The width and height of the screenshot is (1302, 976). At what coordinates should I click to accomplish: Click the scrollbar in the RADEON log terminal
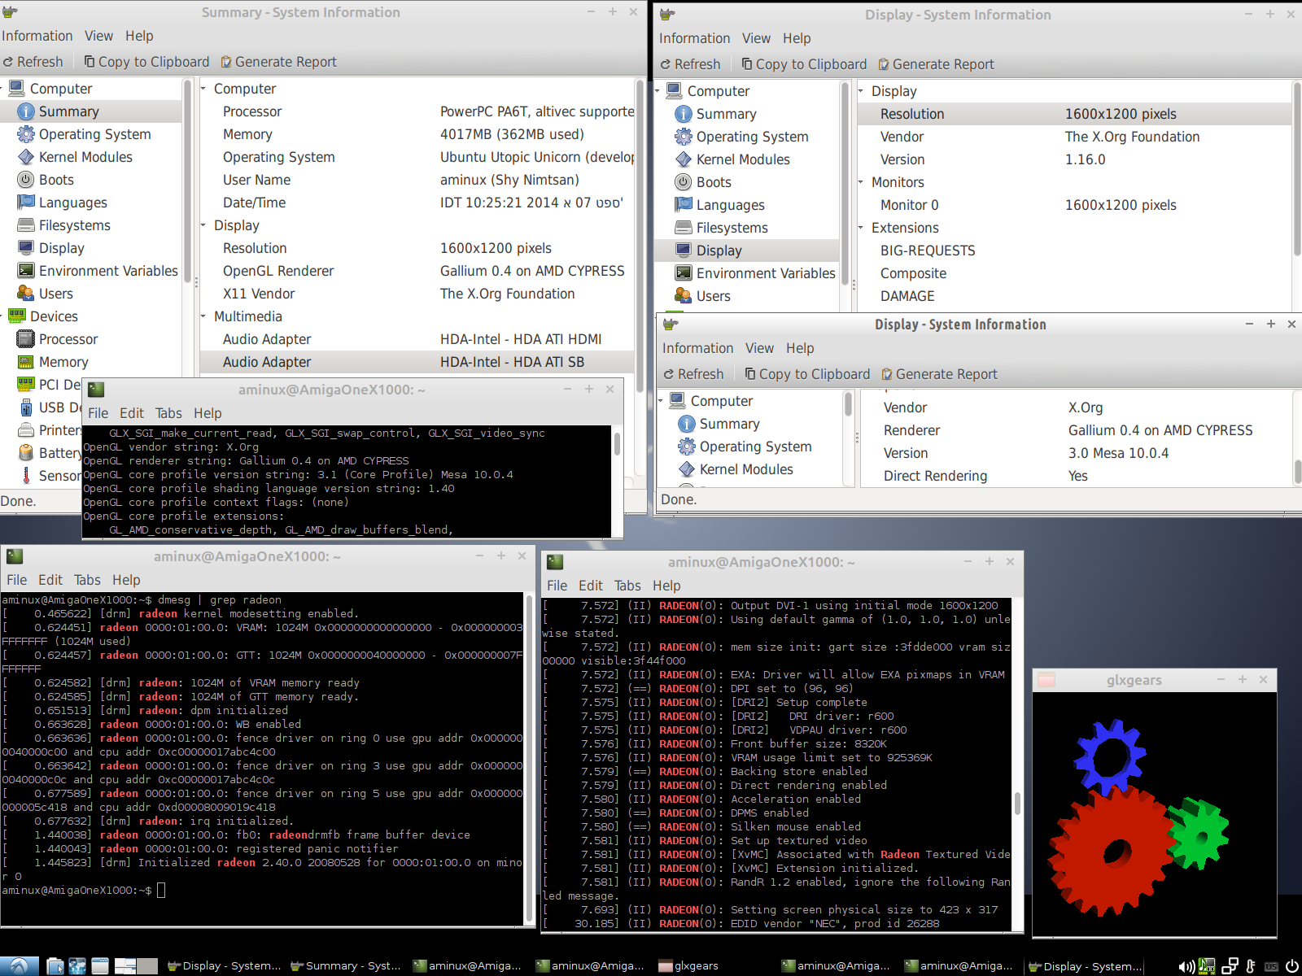pyautogui.click(x=1017, y=803)
